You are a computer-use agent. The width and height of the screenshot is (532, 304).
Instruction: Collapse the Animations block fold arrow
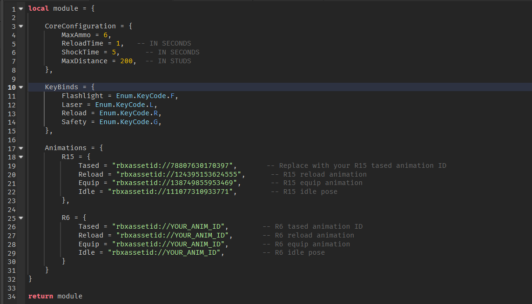point(21,148)
